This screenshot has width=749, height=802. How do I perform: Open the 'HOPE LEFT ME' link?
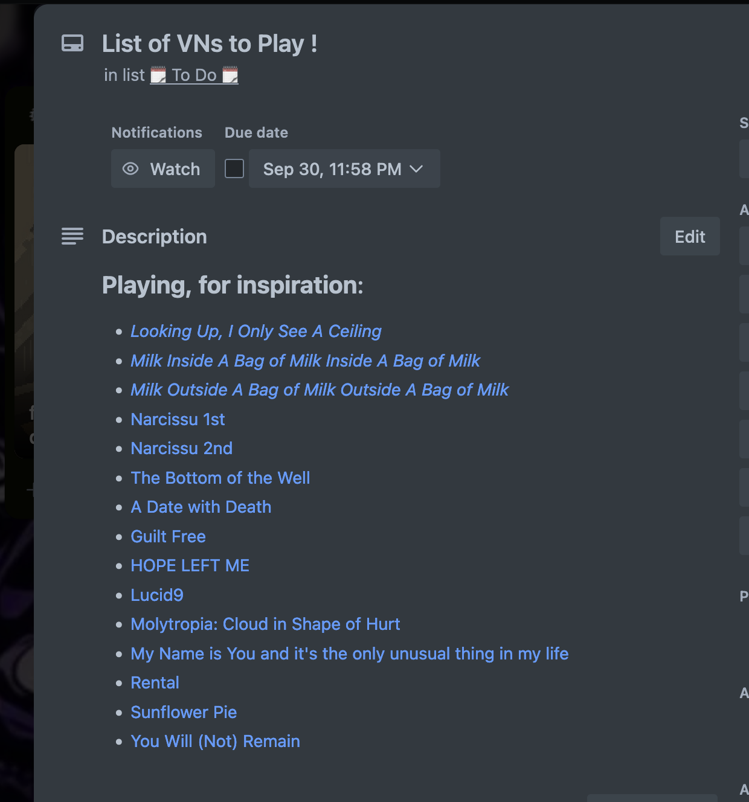point(190,566)
